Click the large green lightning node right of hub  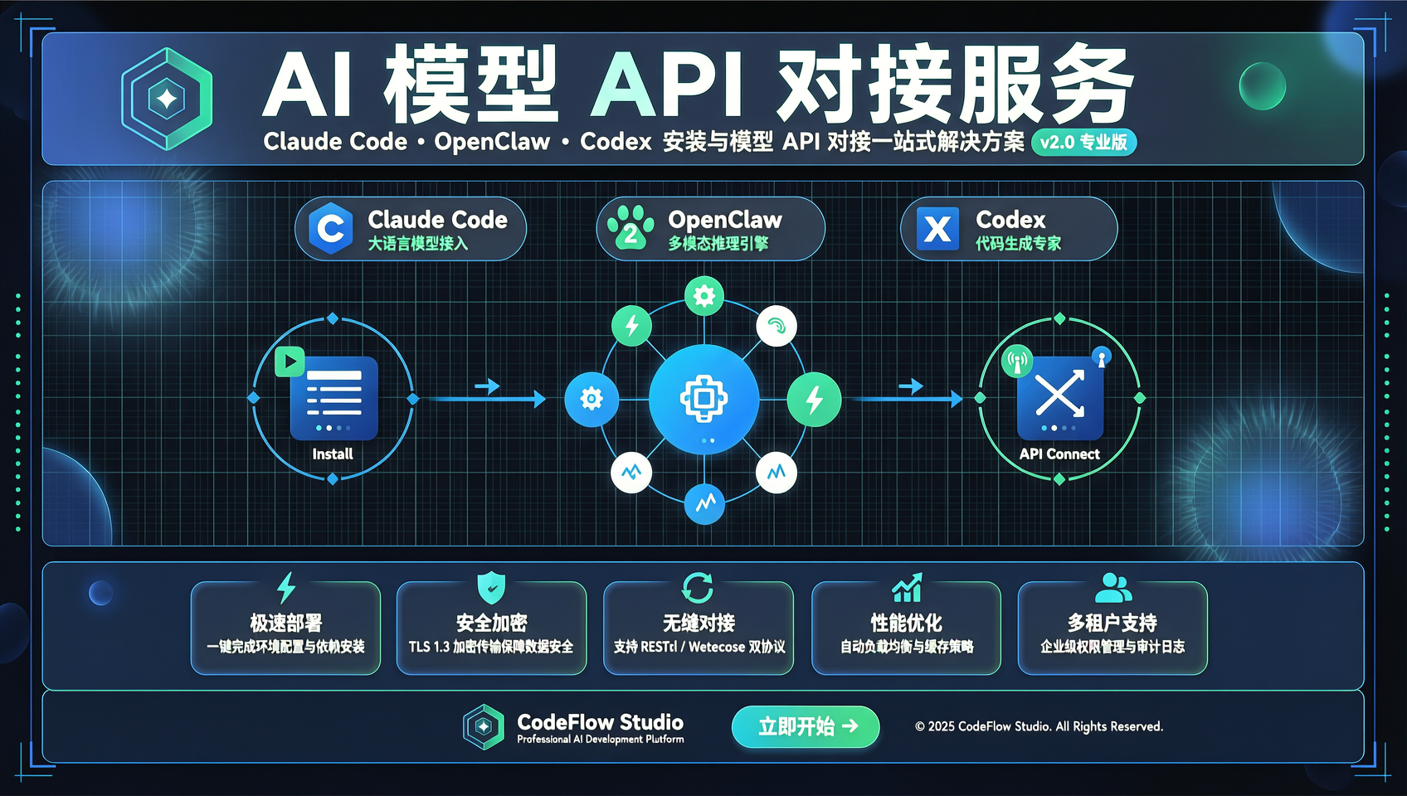click(x=815, y=399)
